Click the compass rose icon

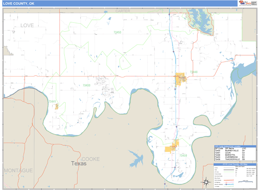206,181
